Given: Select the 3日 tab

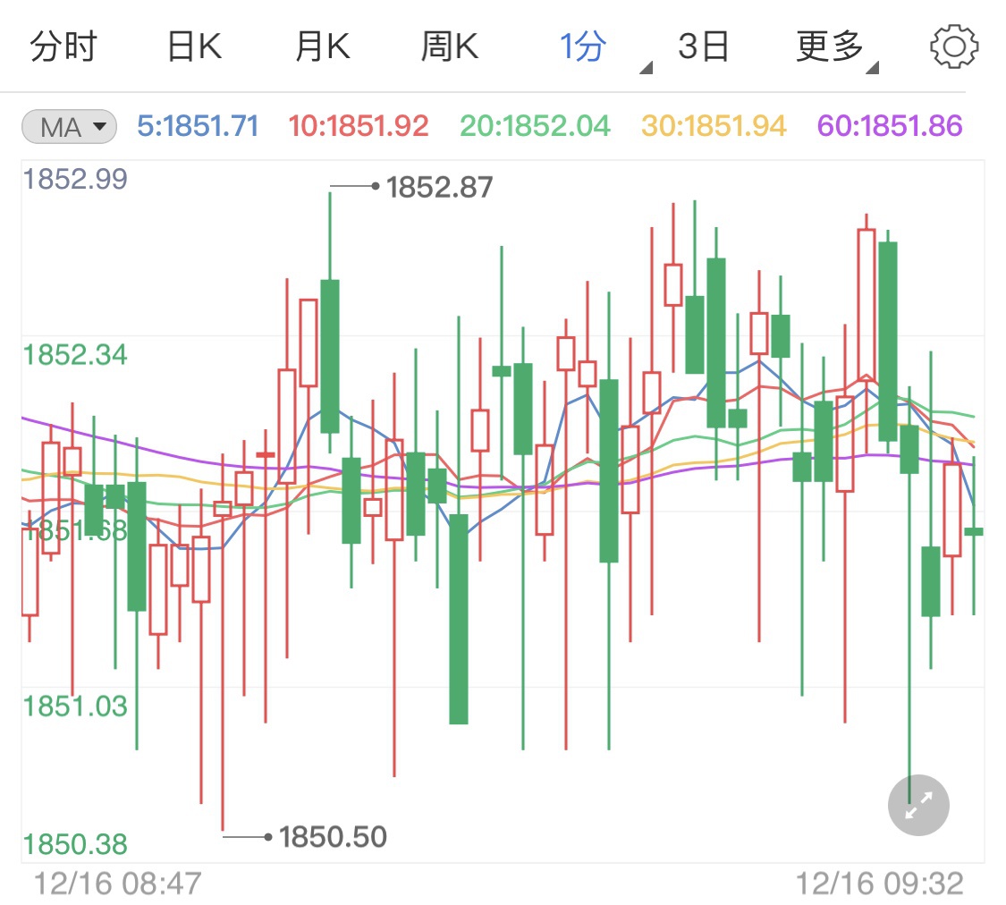Looking at the screenshot, I should (703, 47).
